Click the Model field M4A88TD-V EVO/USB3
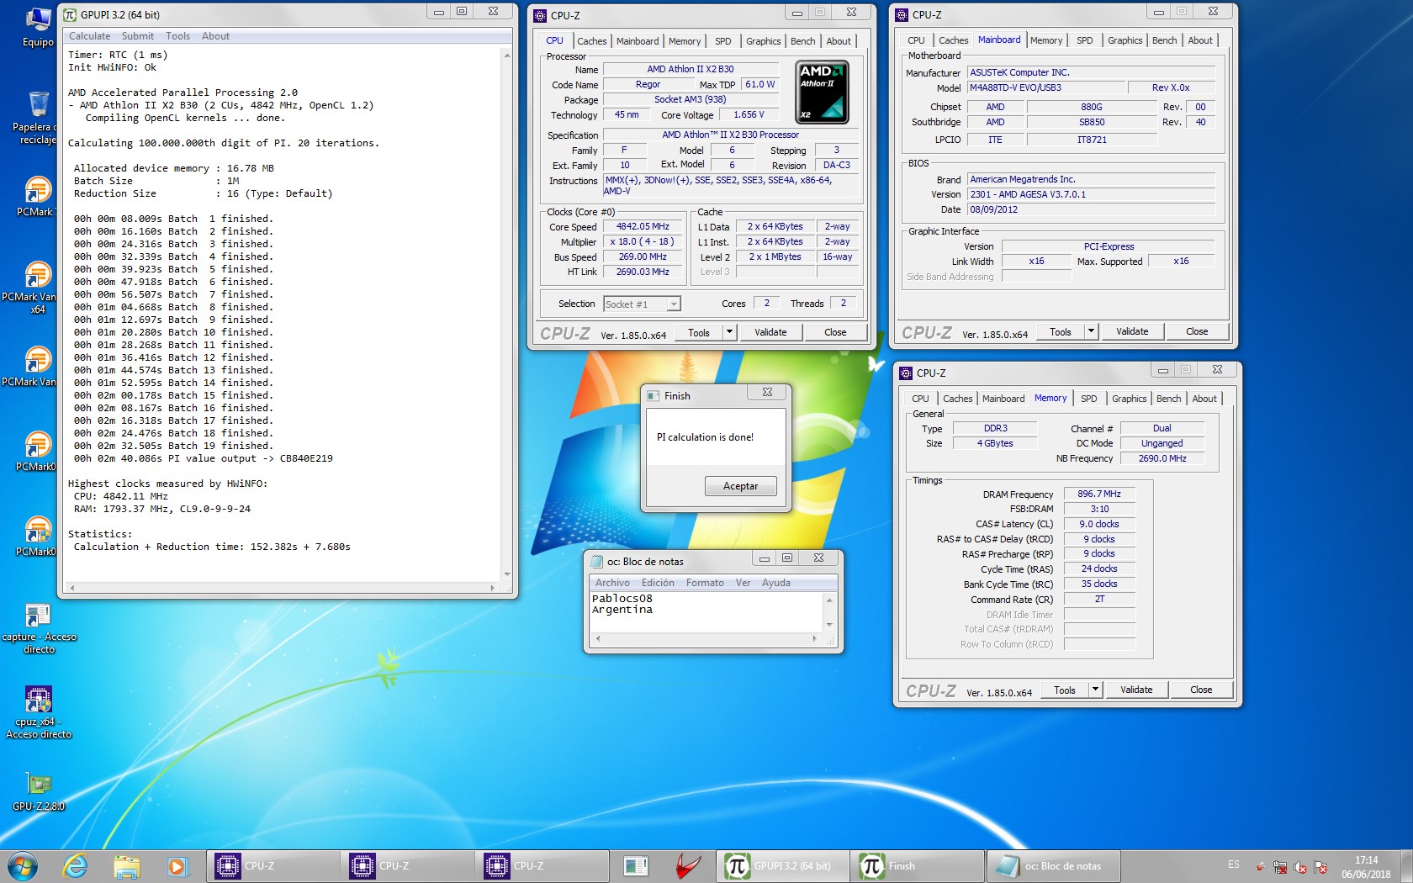This screenshot has height=883, width=1413. (1045, 87)
